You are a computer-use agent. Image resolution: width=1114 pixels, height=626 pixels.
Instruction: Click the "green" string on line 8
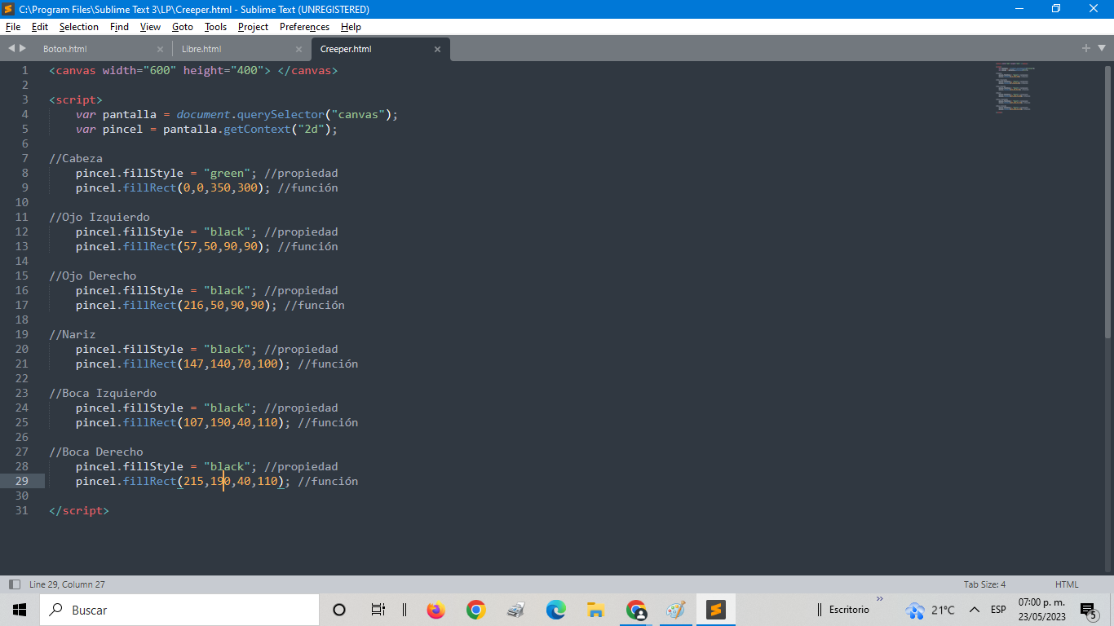coord(228,173)
